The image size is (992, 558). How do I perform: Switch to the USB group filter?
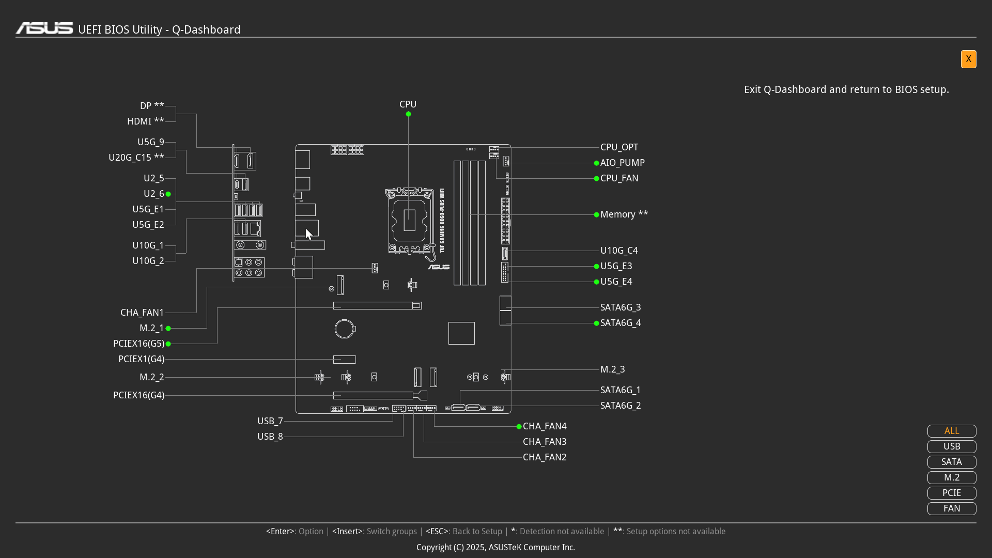pyautogui.click(x=951, y=446)
